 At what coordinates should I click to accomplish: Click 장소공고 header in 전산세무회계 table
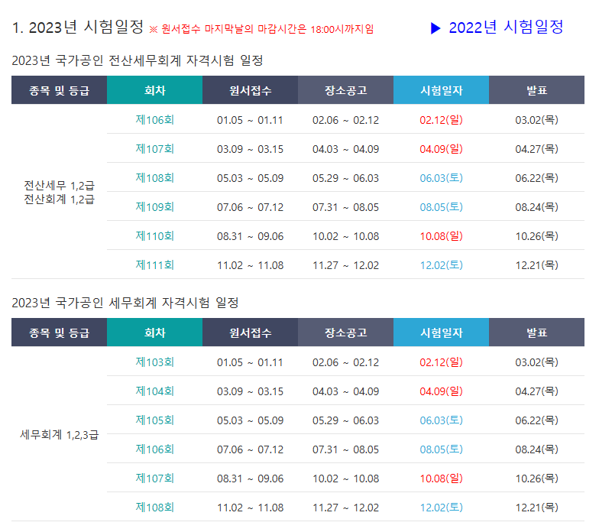(345, 90)
